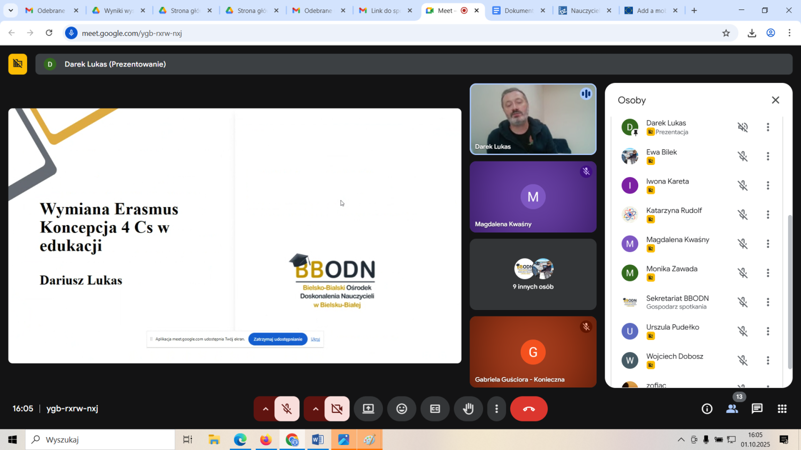The image size is (801, 450).
Task: Select the 9 innych osób tile
Action: pyautogui.click(x=533, y=274)
